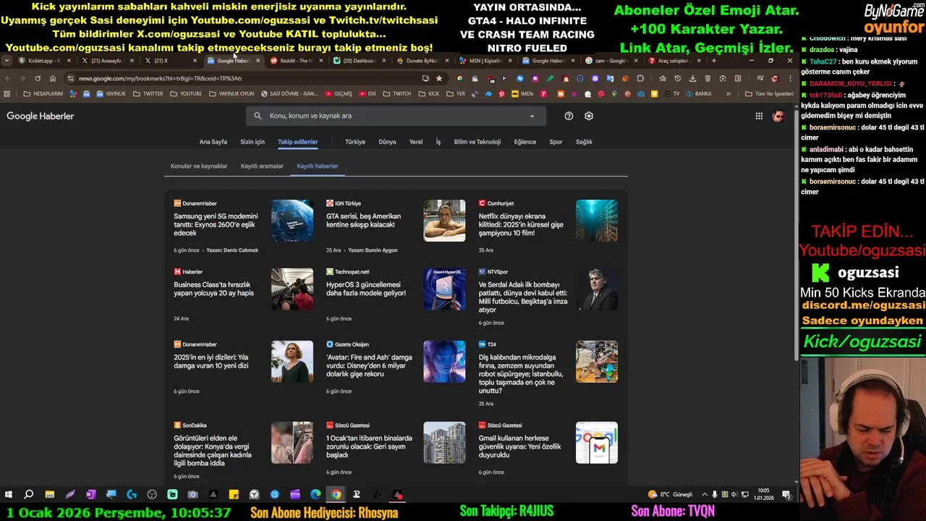926x521 pixels.
Task: Open the Avatar: Fire and Ash article
Action: pos(369,365)
